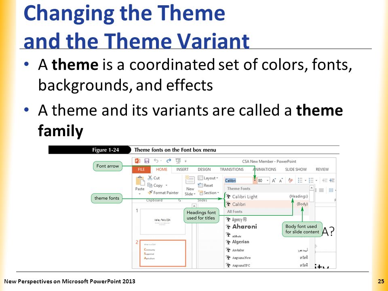The width and height of the screenshot is (388, 291).
Task: Click the Font name box showing Calibri
Action: [x=238, y=181]
